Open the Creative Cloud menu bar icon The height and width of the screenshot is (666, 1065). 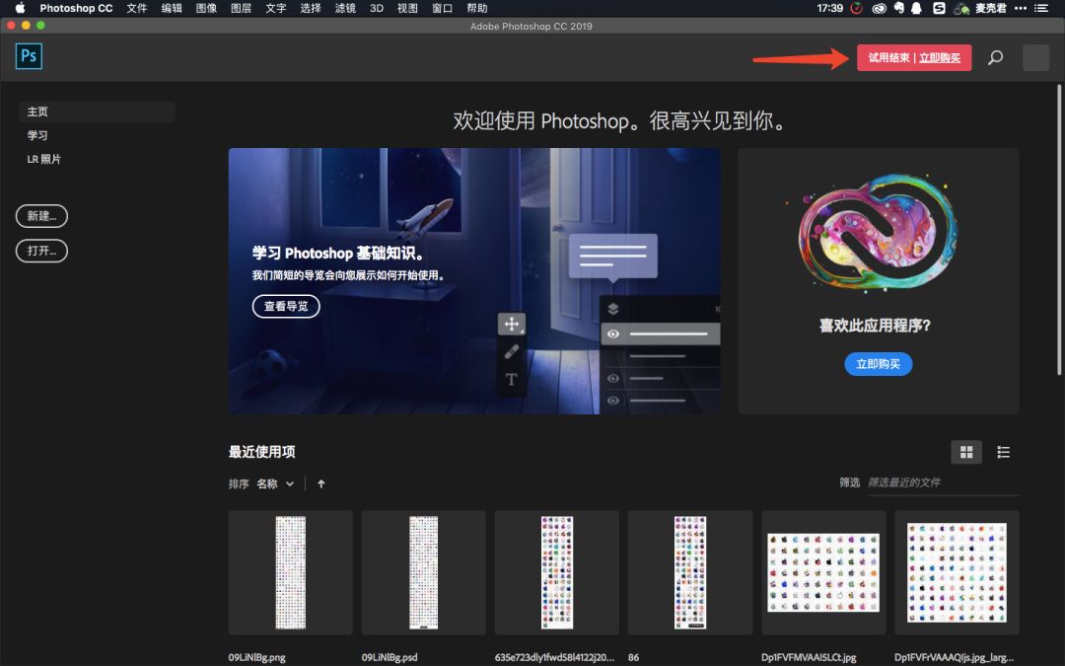coord(878,8)
